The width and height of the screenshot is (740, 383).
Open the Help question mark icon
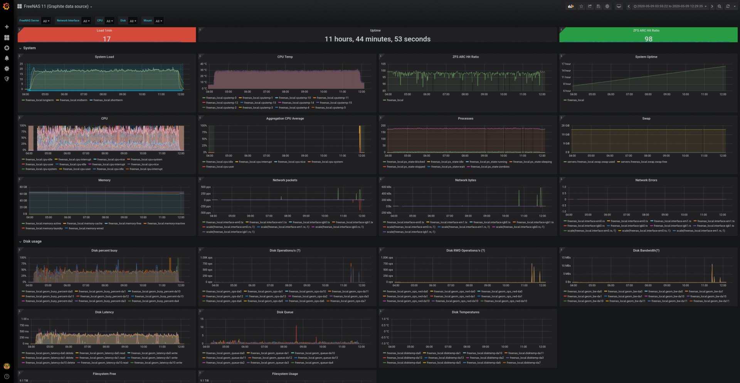click(7, 376)
